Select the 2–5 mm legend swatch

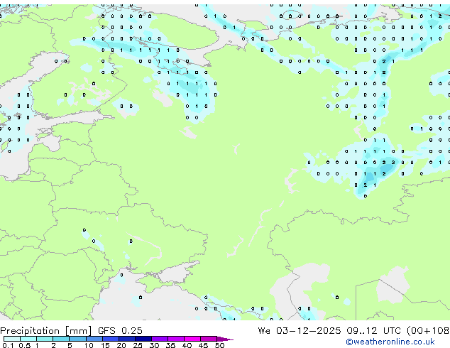tap(61, 339)
